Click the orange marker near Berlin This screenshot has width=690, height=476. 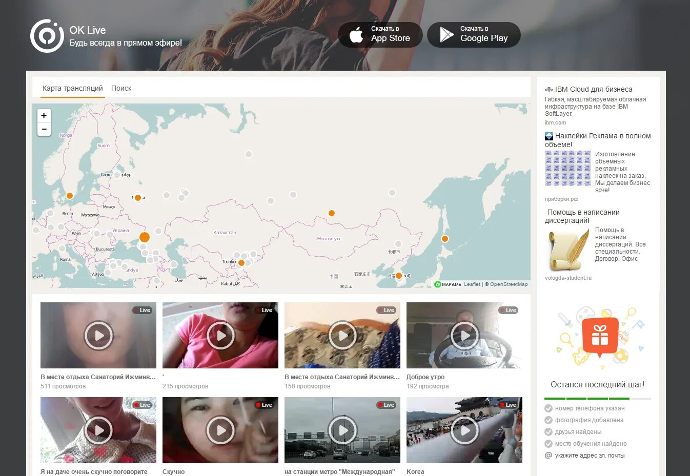click(x=70, y=196)
